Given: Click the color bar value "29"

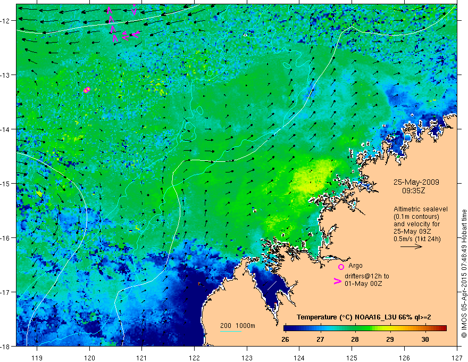Looking at the screenshot, I should click(390, 340).
